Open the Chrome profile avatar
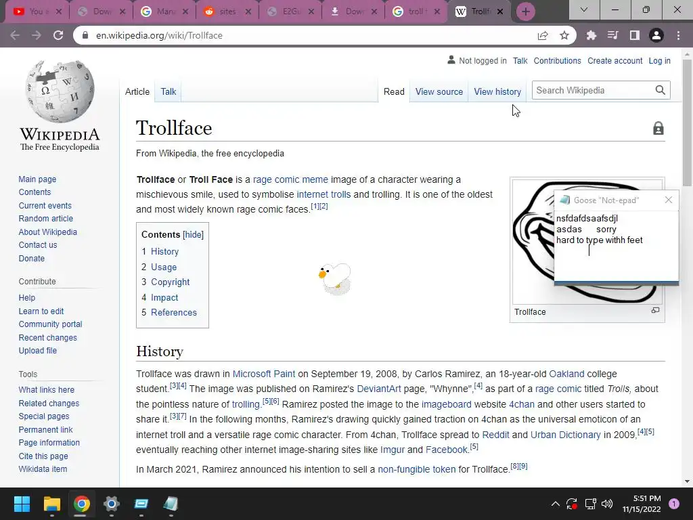 tap(656, 35)
